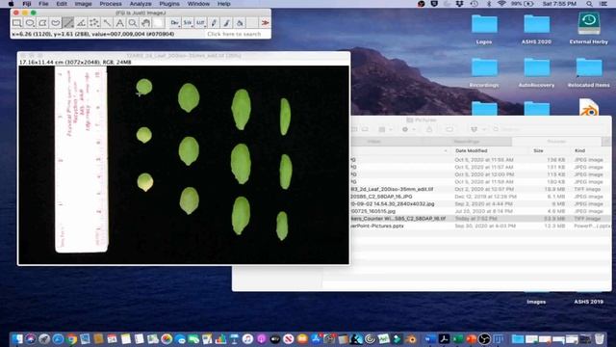Open the Stk stacks menu tool
The width and height of the screenshot is (616, 347).
(x=188, y=23)
